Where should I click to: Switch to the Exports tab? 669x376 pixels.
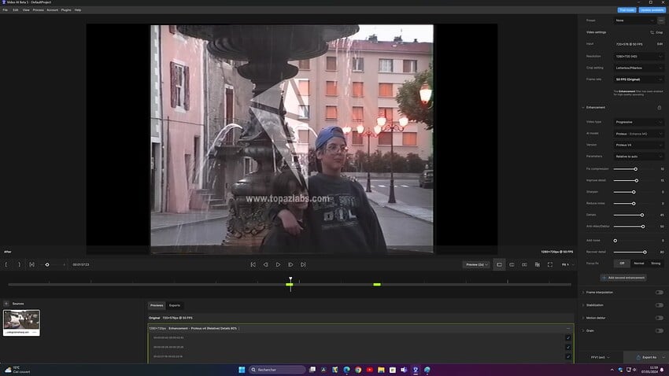175,305
